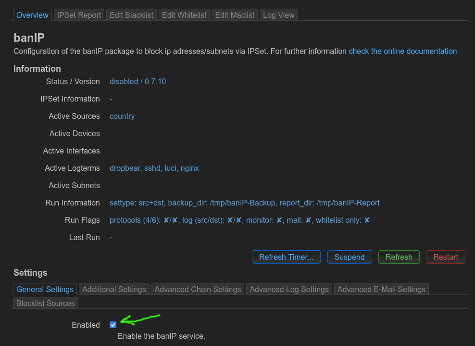Viewport: 475px width, 346px height.
Task: Open the Edit Whitelist tab
Action: pyautogui.click(x=184, y=14)
